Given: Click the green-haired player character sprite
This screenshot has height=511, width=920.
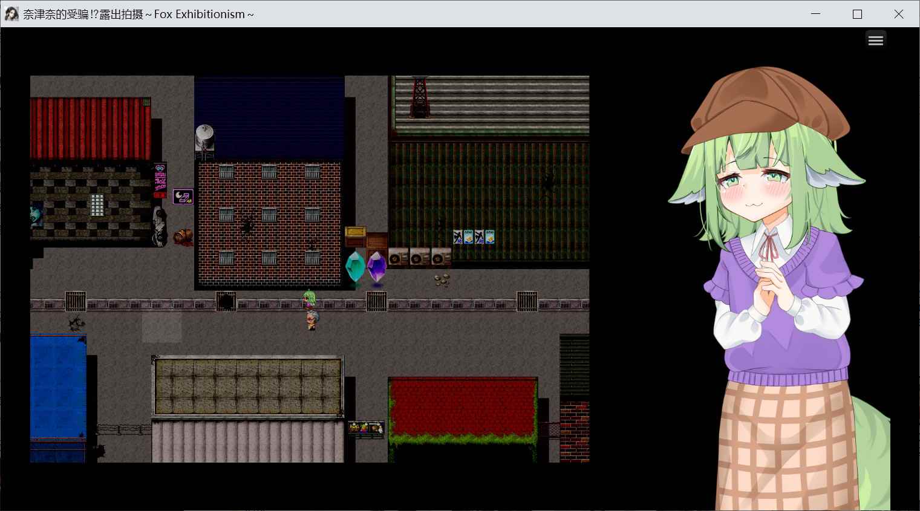Looking at the screenshot, I should pos(310,298).
